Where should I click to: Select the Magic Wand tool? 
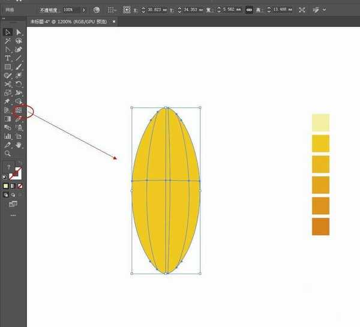pos(8,41)
